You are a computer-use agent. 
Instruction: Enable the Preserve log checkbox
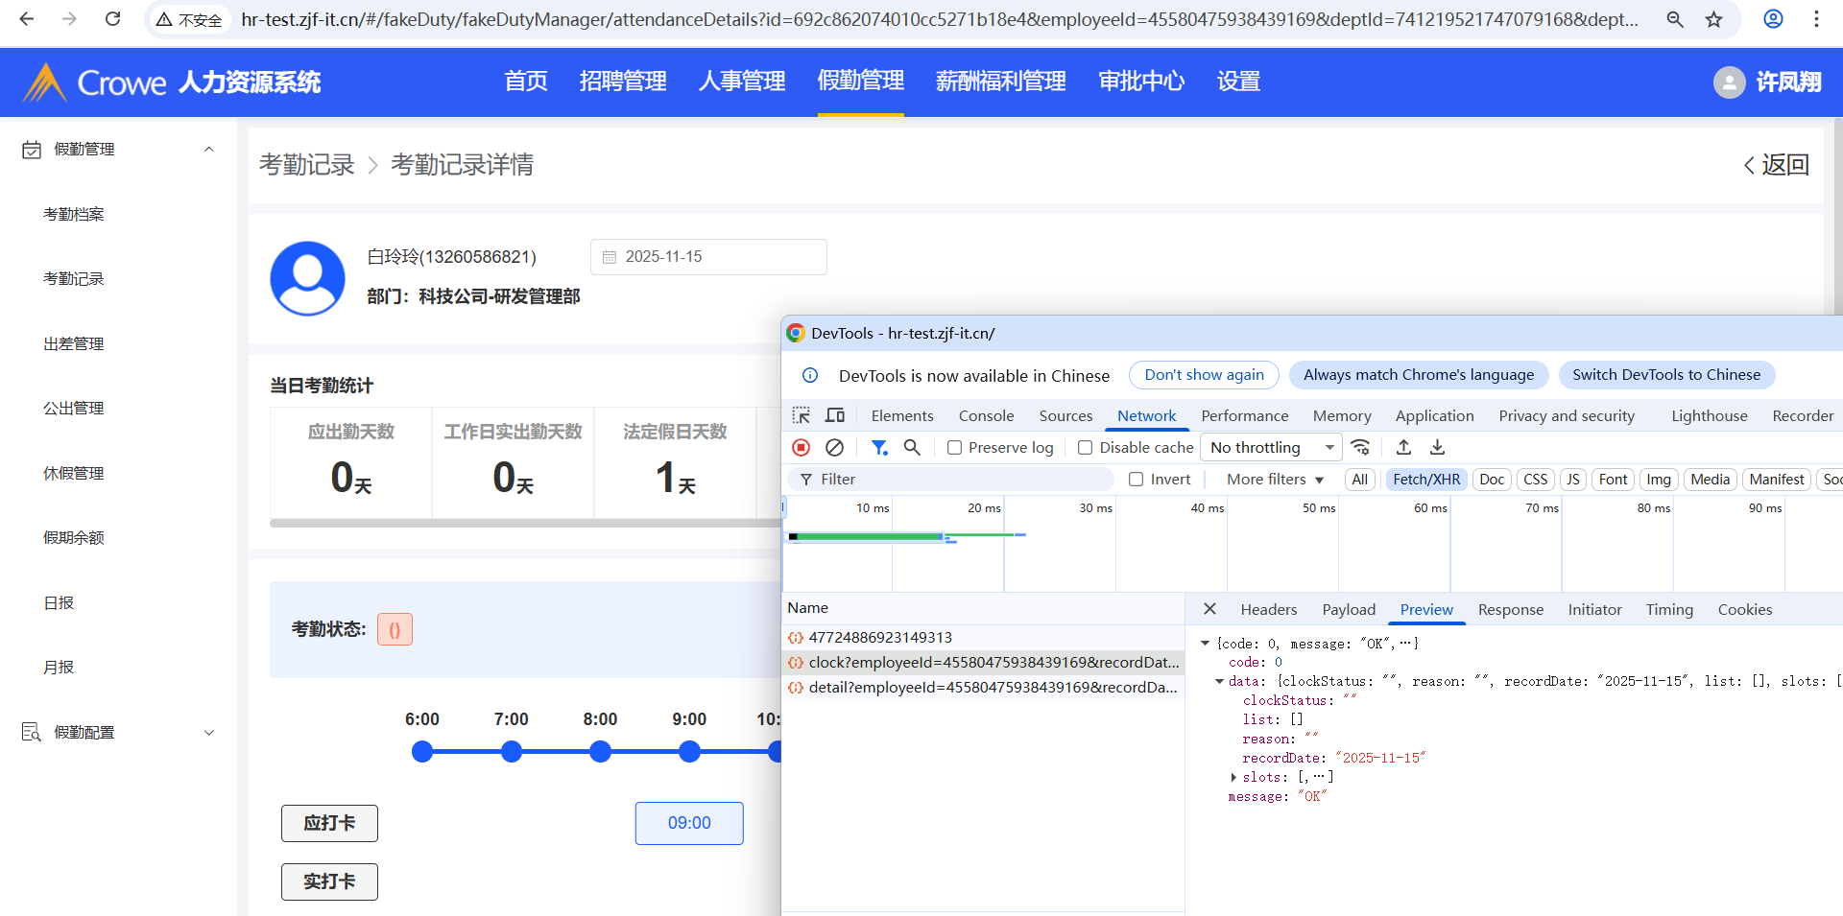[x=955, y=448]
